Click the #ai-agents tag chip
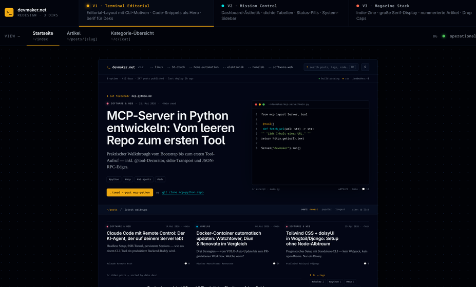 point(144,179)
